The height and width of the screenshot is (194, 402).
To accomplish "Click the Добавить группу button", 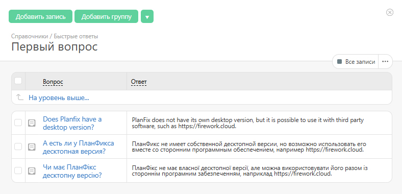I will [x=107, y=16].
